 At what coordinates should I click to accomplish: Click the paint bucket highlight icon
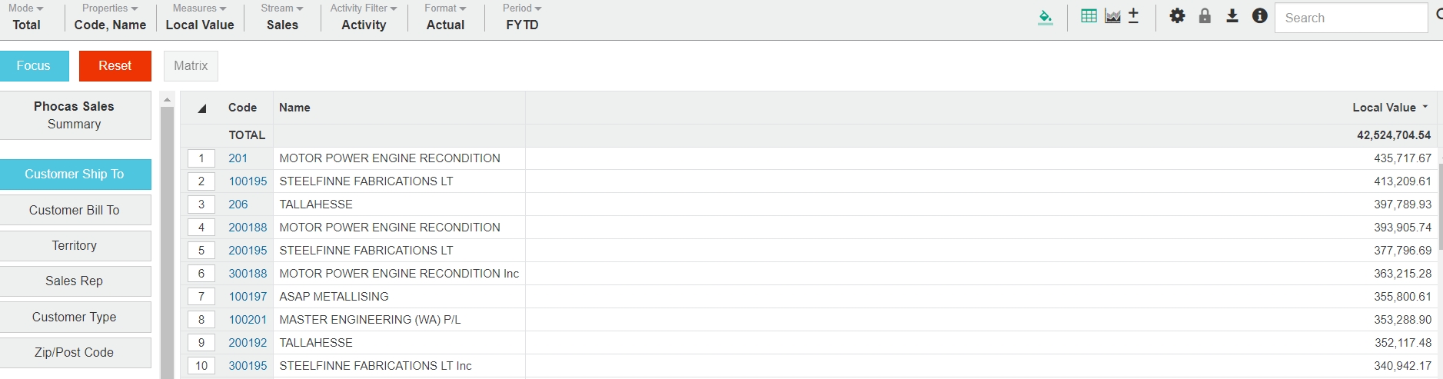coord(1045,17)
